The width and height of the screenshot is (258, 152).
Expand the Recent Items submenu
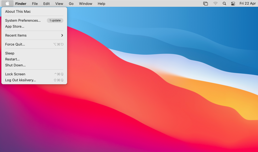coord(34,35)
